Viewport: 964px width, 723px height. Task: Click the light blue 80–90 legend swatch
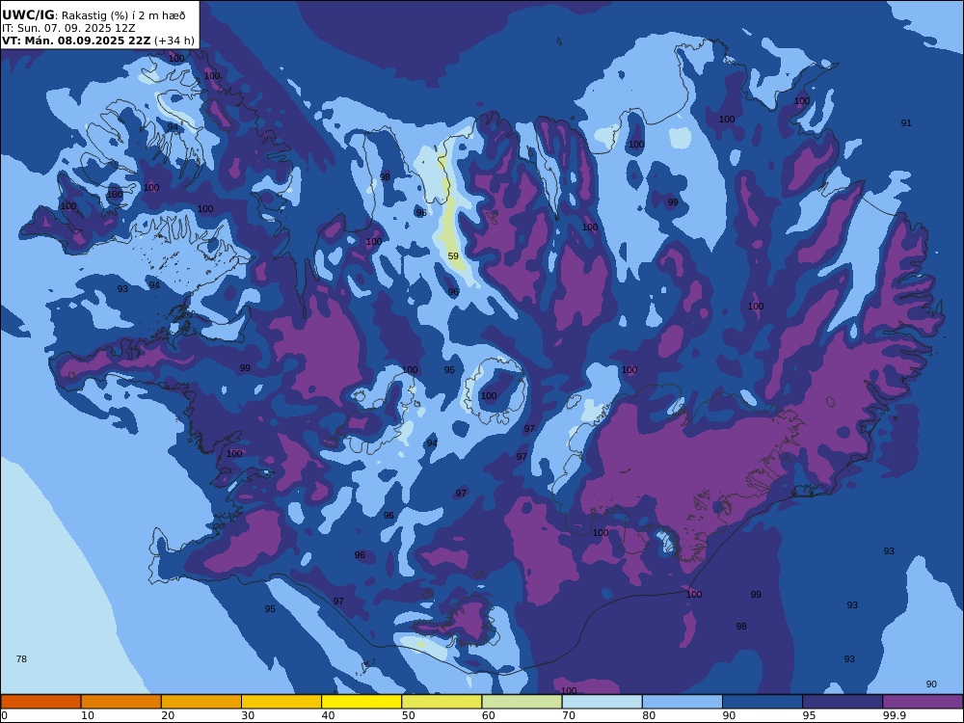click(x=683, y=702)
